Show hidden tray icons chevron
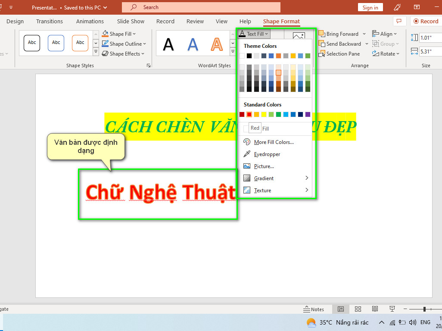442x331 pixels. 381,322
